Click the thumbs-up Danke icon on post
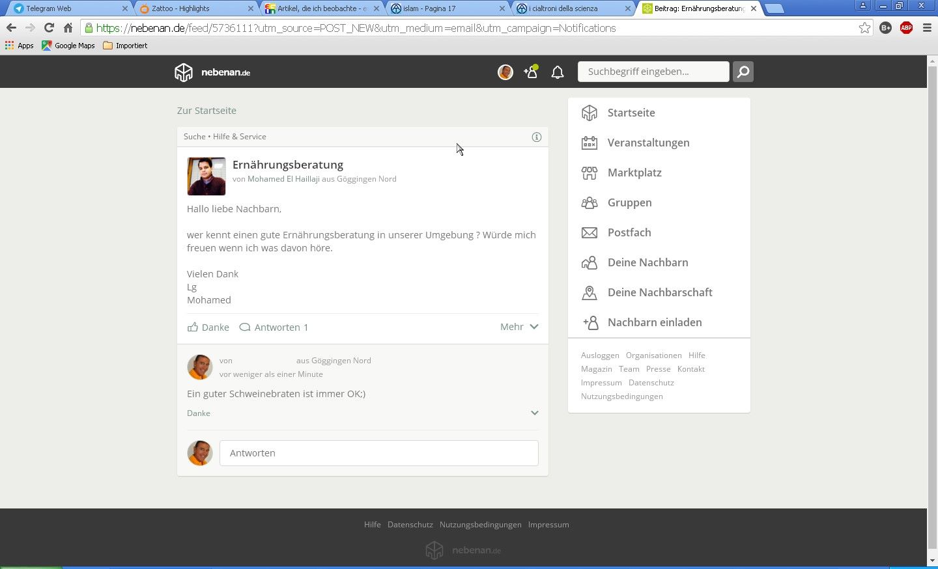938x569 pixels. [x=193, y=327]
